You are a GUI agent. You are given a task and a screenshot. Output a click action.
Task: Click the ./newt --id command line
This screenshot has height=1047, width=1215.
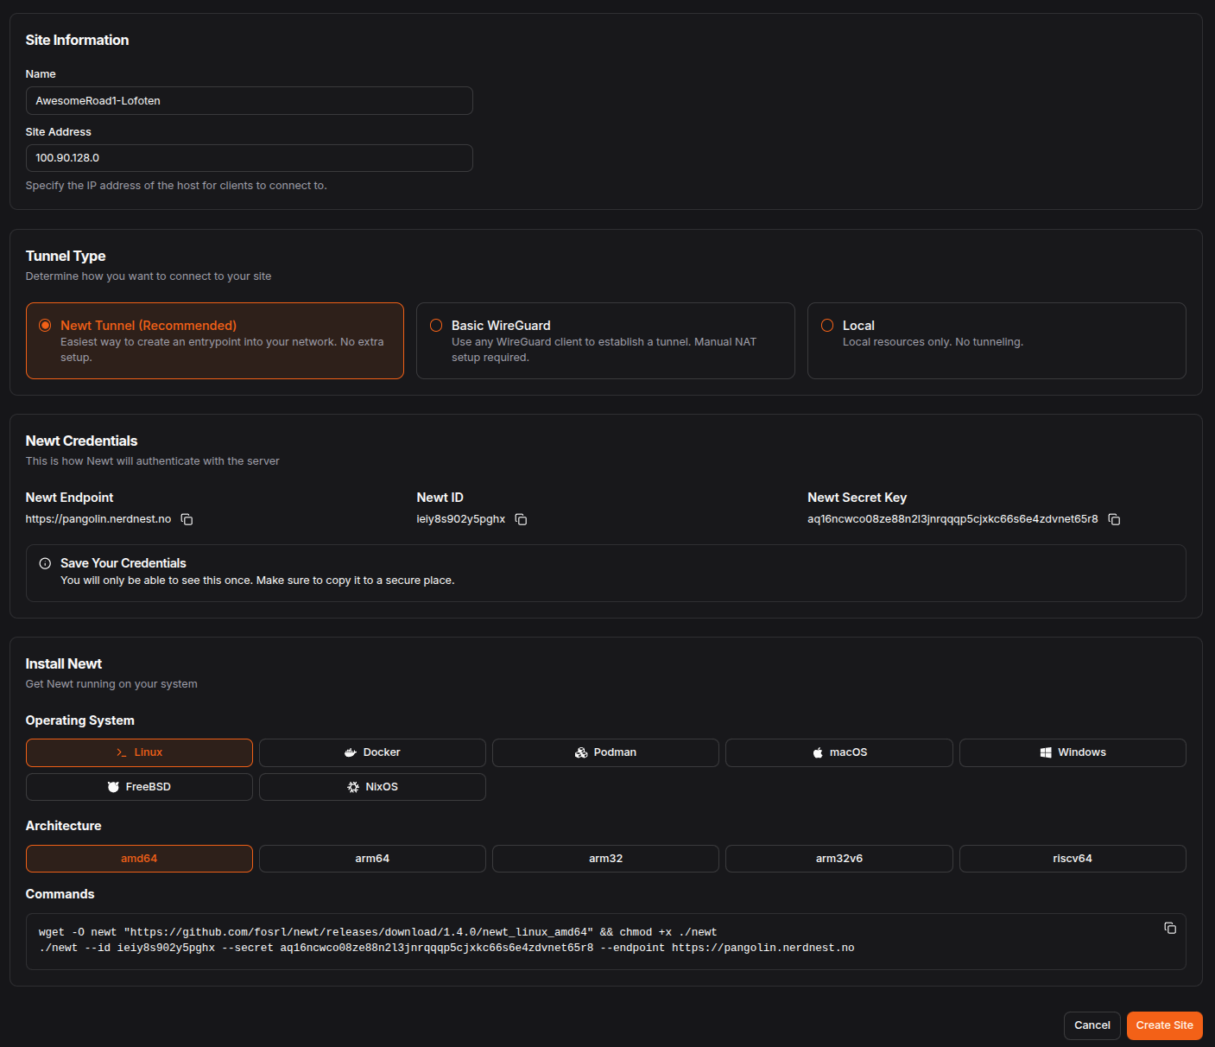446,948
